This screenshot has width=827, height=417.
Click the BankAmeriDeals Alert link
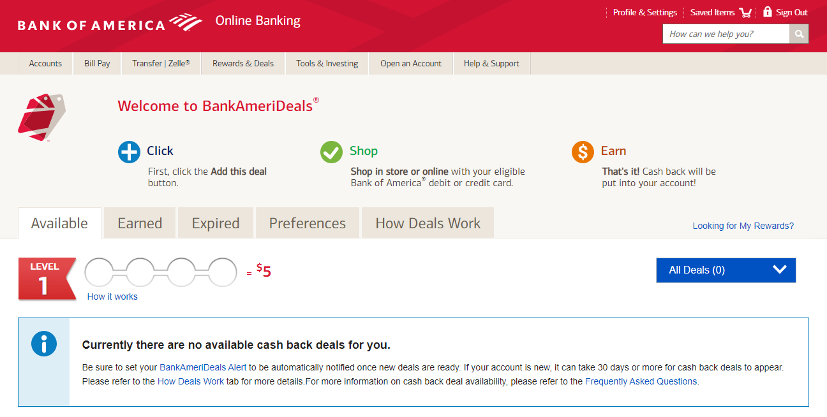tap(203, 367)
